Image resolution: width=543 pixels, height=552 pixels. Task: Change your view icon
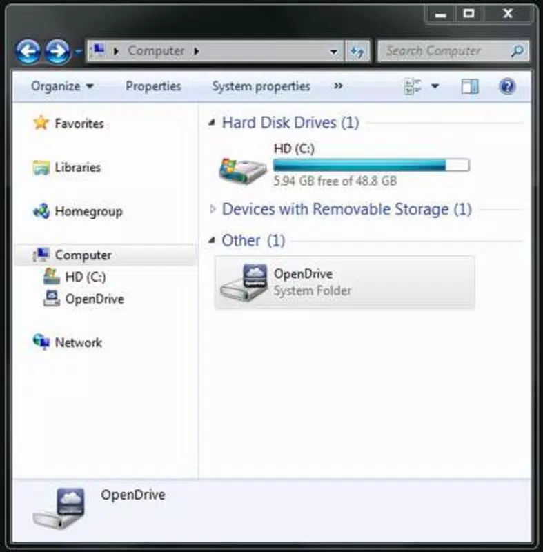[412, 87]
